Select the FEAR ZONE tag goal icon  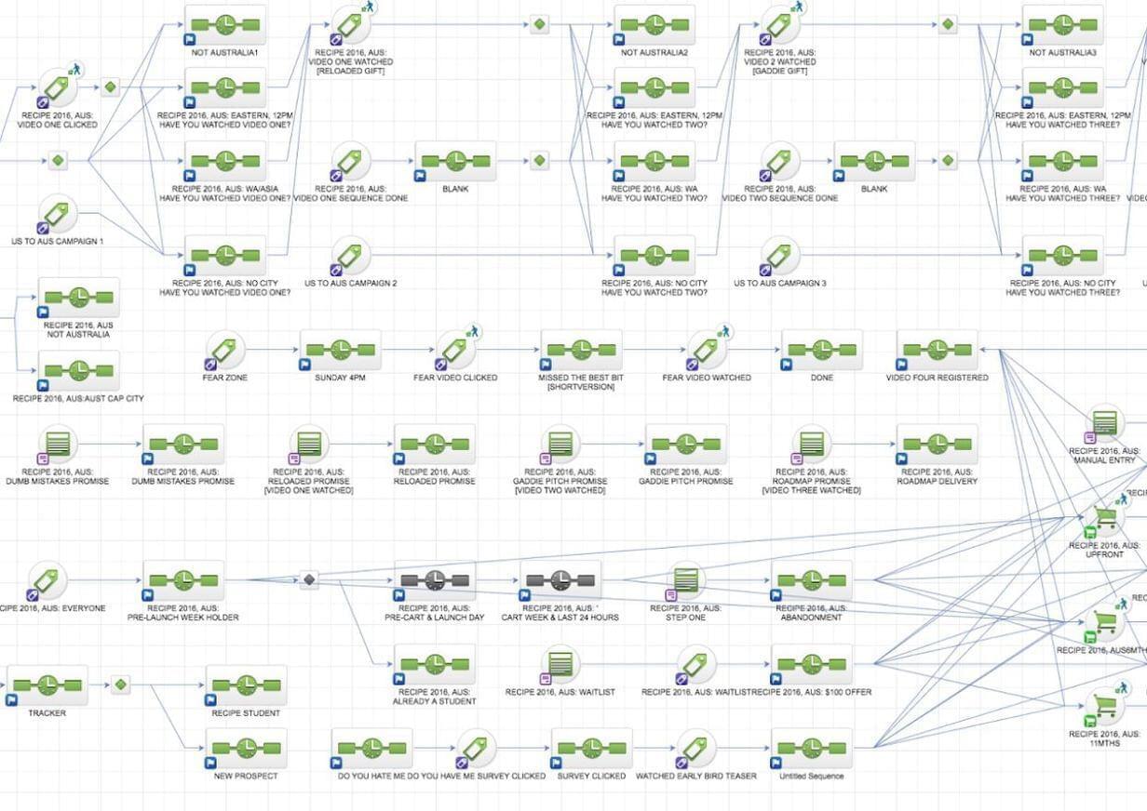pos(224,351)
